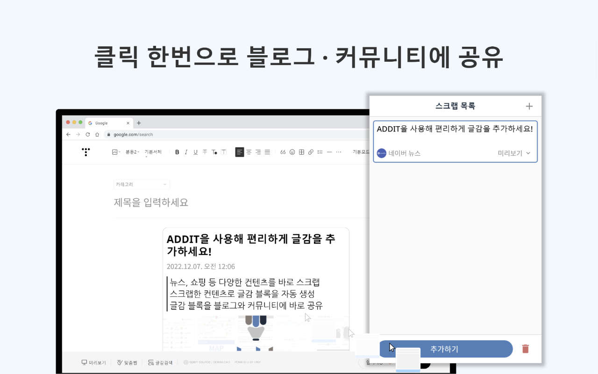Viewport: 598px width, 374px height.
Task: Align text center
Action: [x=249, y=152]
